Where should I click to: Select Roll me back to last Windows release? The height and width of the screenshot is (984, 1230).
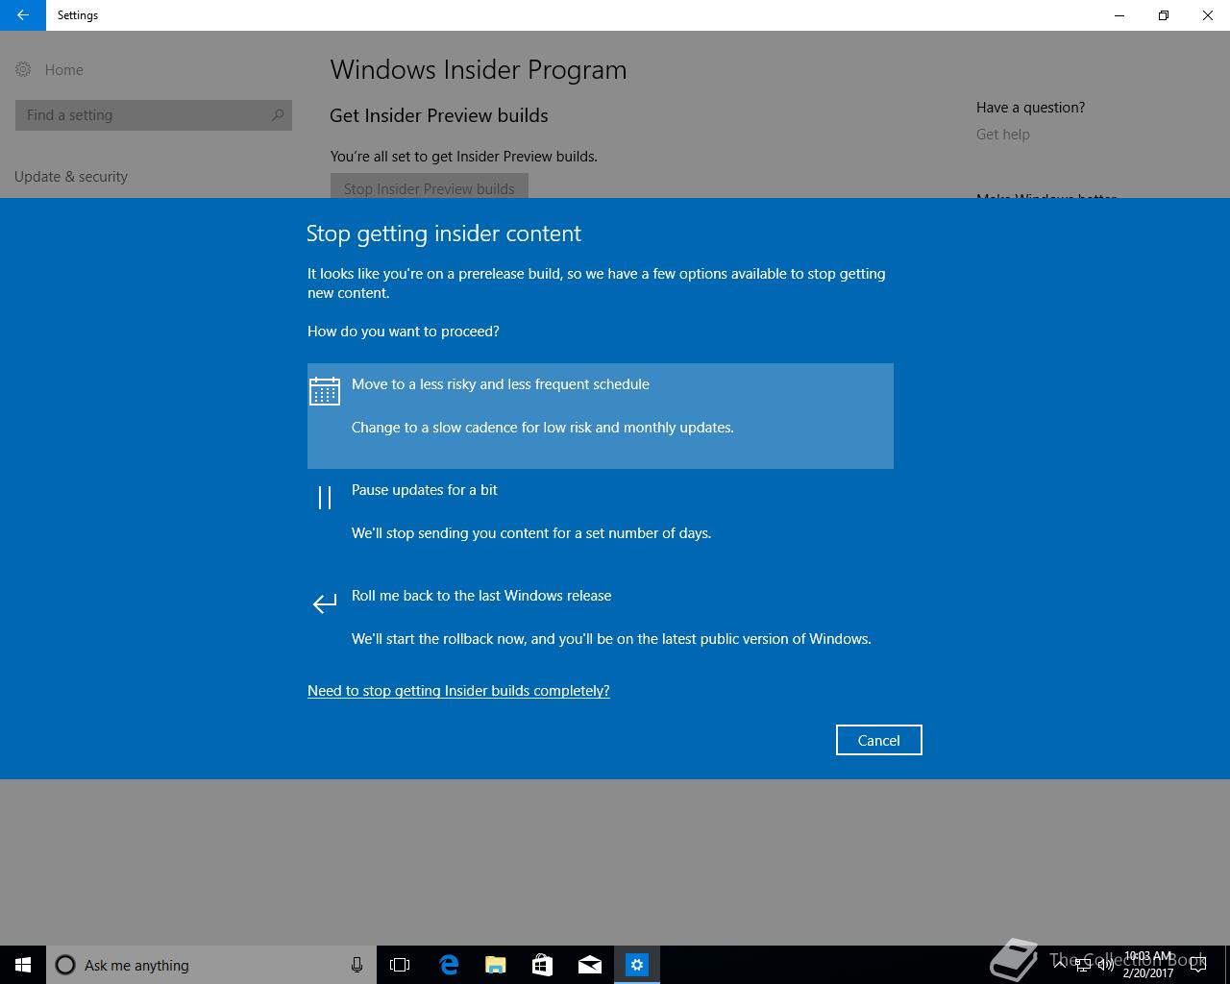point(601,627)
